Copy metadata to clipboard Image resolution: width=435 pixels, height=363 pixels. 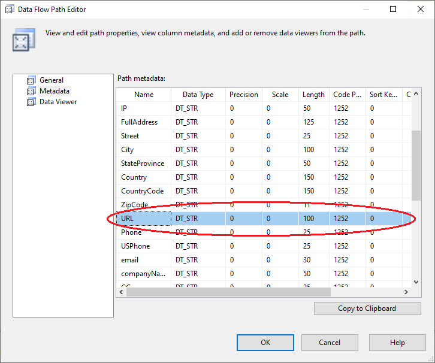click(x=367, y=308)
